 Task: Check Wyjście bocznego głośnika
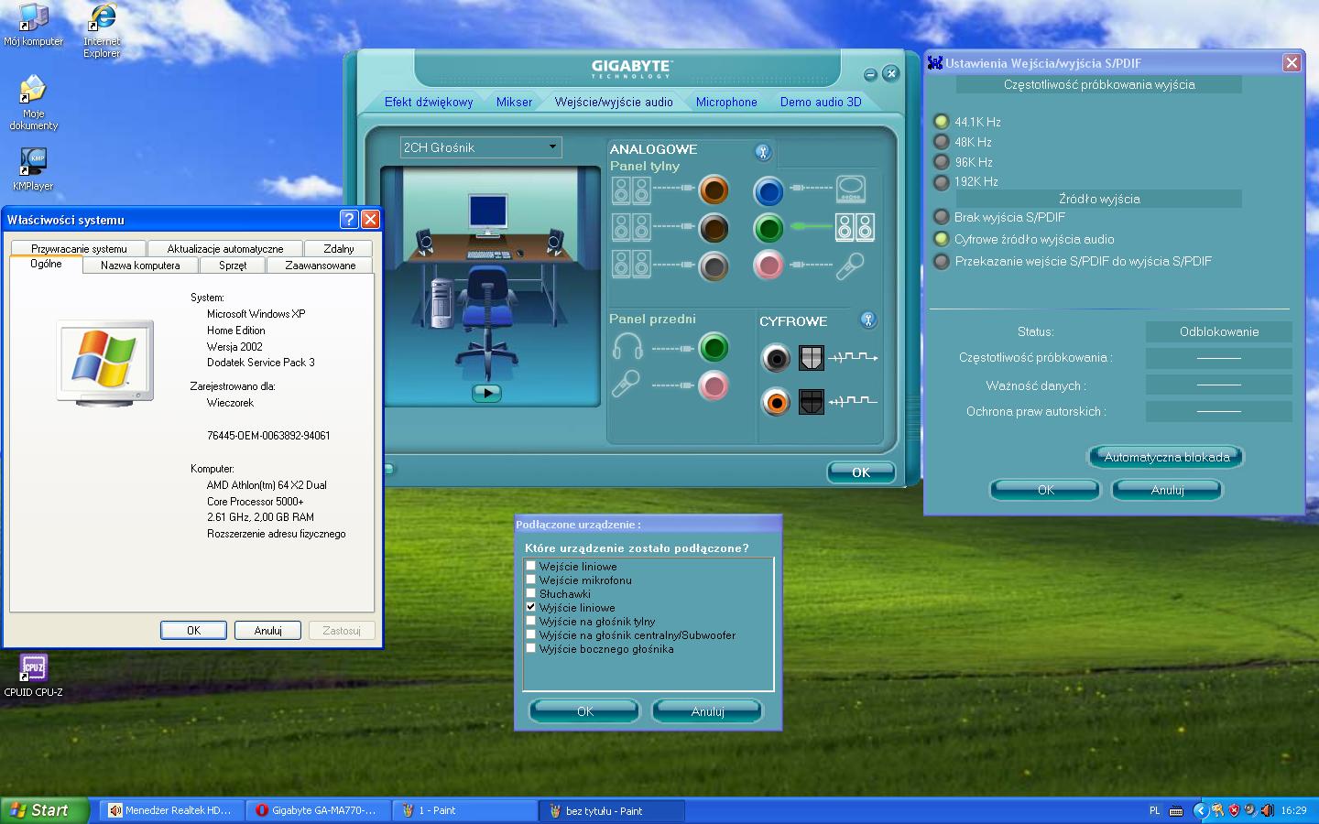click(x=530, y=648)
